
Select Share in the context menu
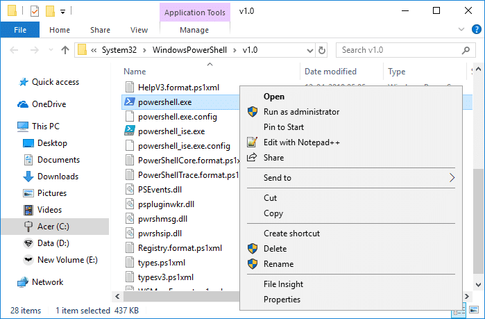click(x=351, y=158)
